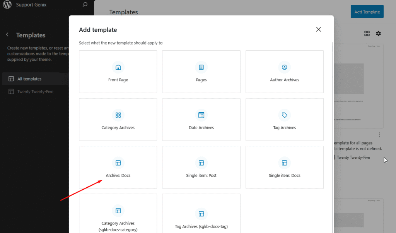Choose Tag Archives (sgkb-docs-tag) card

click(x=201, y=214)
